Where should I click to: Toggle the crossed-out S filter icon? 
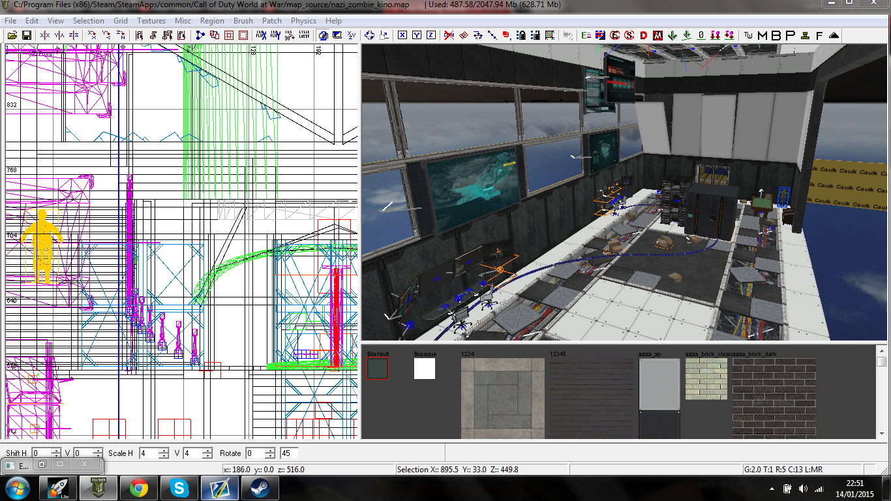(x=629, y=35)
